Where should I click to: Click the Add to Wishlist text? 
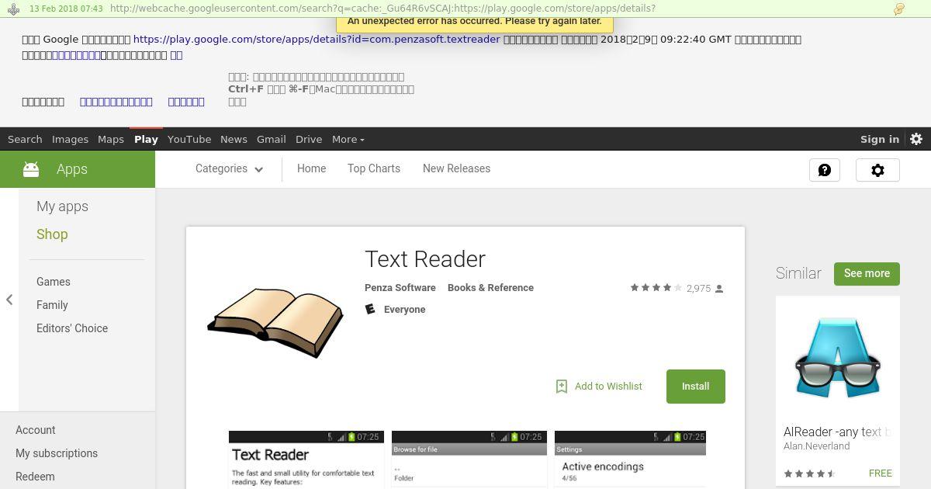(x=608, y=387)
